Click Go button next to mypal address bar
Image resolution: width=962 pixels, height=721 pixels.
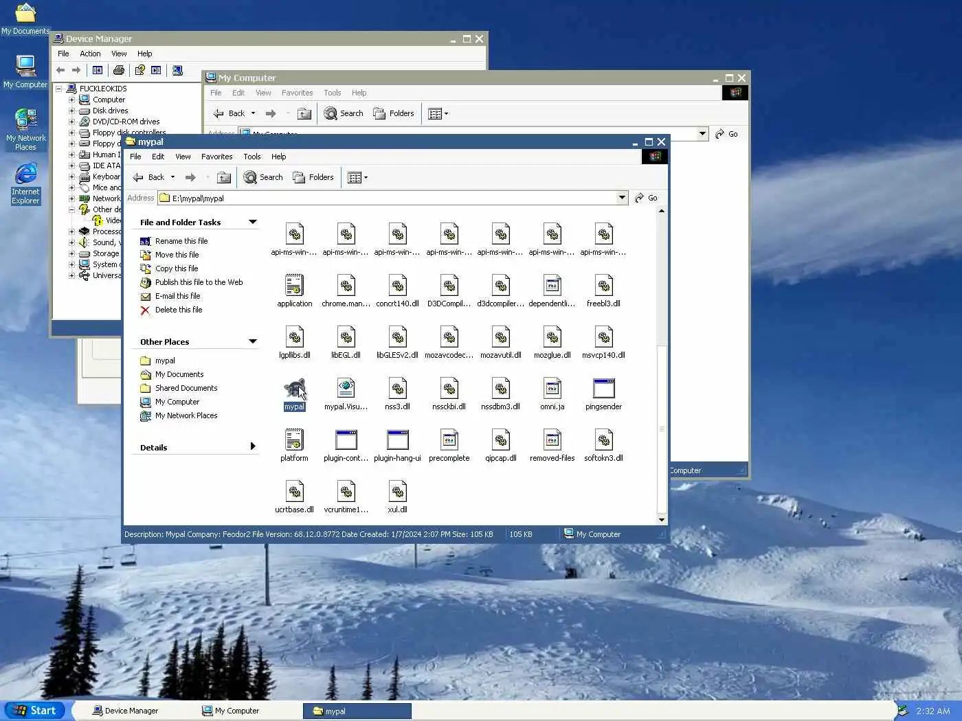[x=646, y=198]
